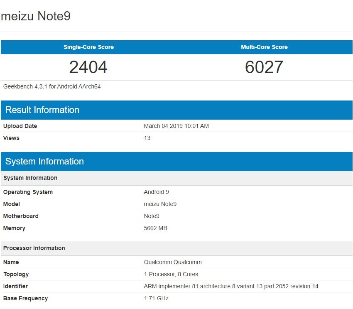The height and width of the screenshot is (309, 353).
Task: Select the 'meizu Note9' model value
Action: point(160,204)
